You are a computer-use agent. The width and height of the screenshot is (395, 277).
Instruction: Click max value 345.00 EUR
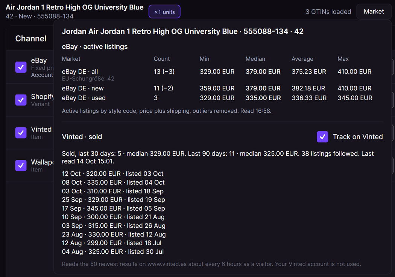point(355,98)
